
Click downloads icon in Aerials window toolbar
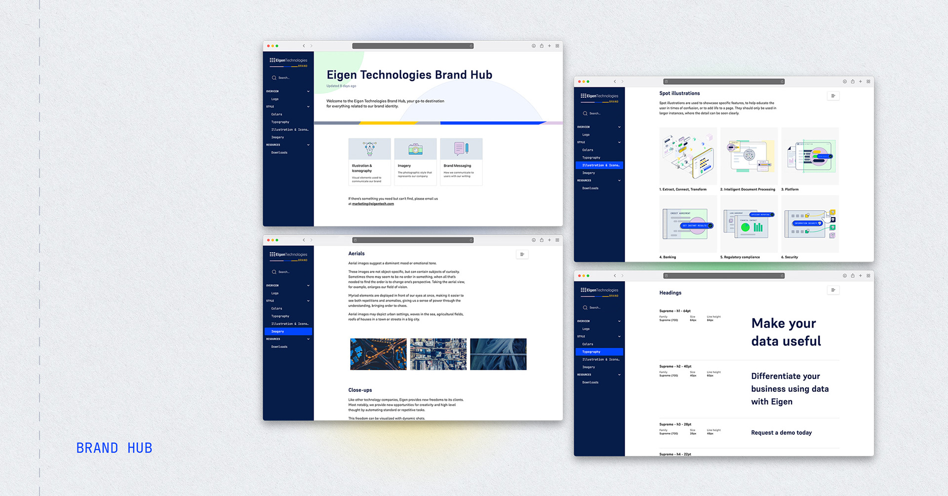534,240
